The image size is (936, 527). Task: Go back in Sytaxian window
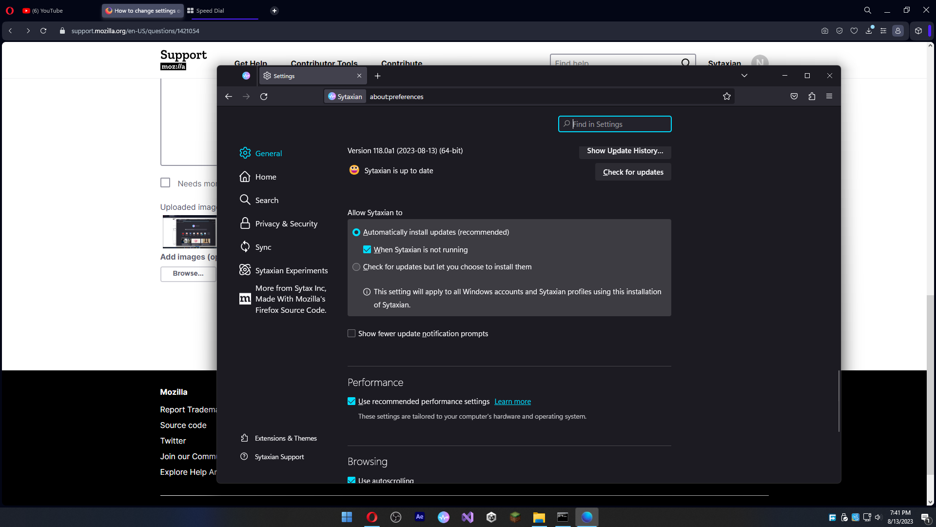pyautogui.click(x=229, y=97)
